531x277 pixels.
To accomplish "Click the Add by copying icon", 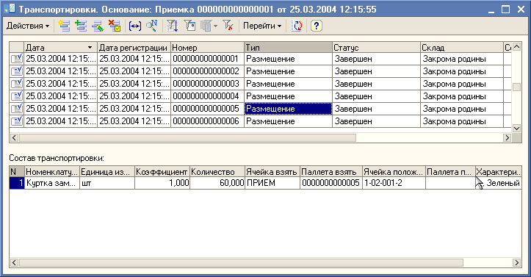I will click(81, 26).
